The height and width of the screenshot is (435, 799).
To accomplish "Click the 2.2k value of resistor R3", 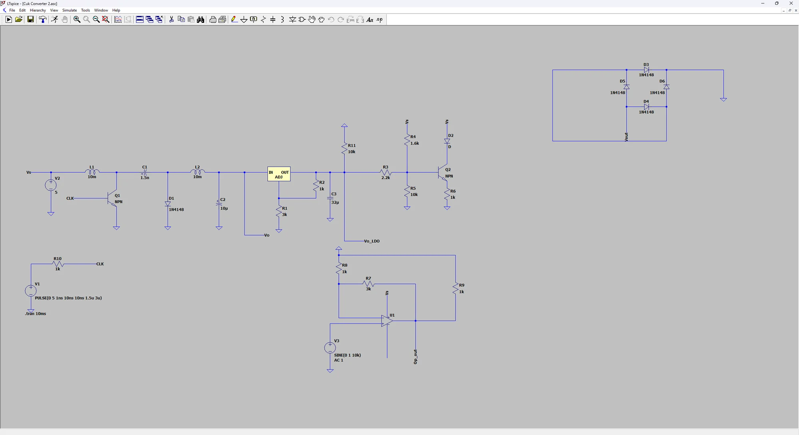I will [386, 178].
